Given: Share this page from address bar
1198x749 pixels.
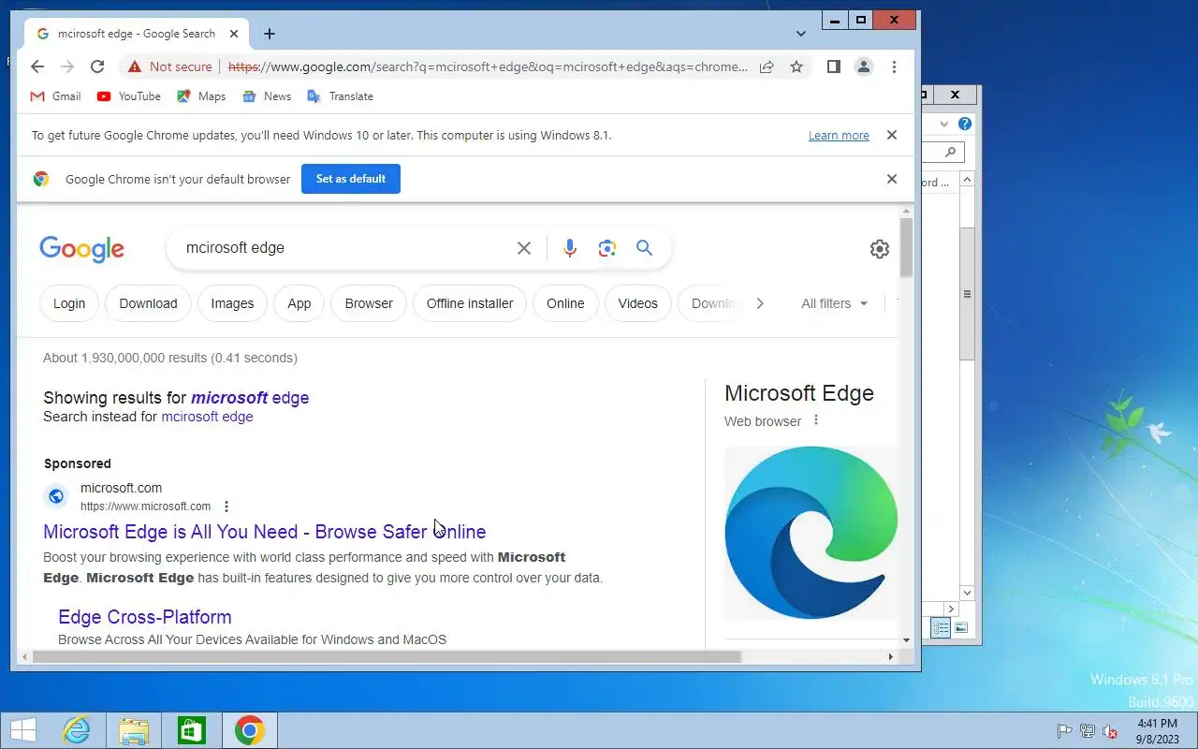Looking at the screenshot, I should tap(767, 66).
